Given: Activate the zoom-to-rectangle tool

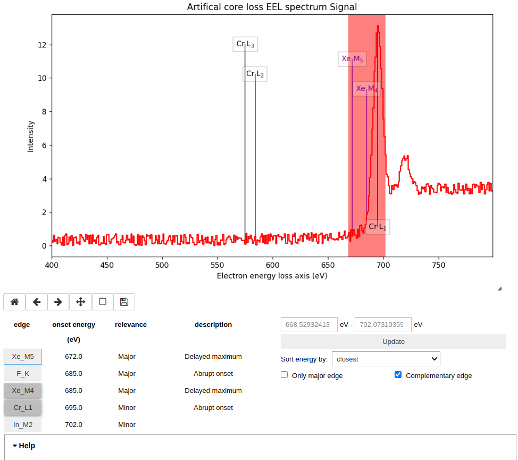Looking at the screenshot, I should coord(103,302).
